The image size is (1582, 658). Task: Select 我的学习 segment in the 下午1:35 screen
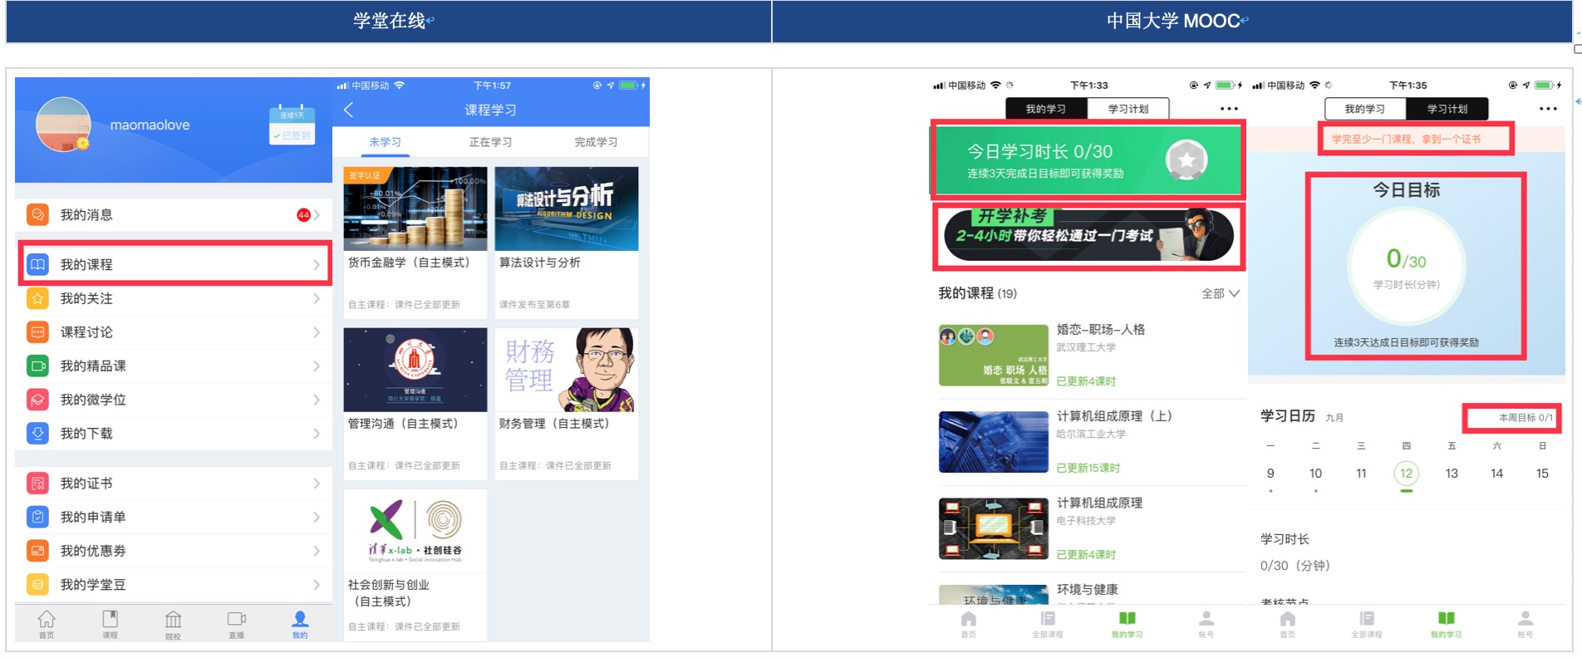pyautogui.click(x=1365, y=109)
